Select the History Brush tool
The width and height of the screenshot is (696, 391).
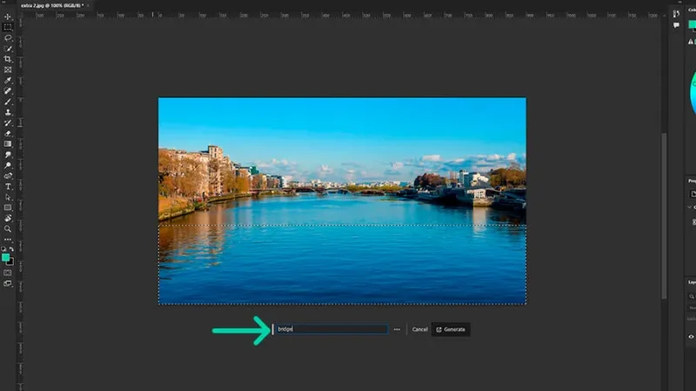pos(8,123)
